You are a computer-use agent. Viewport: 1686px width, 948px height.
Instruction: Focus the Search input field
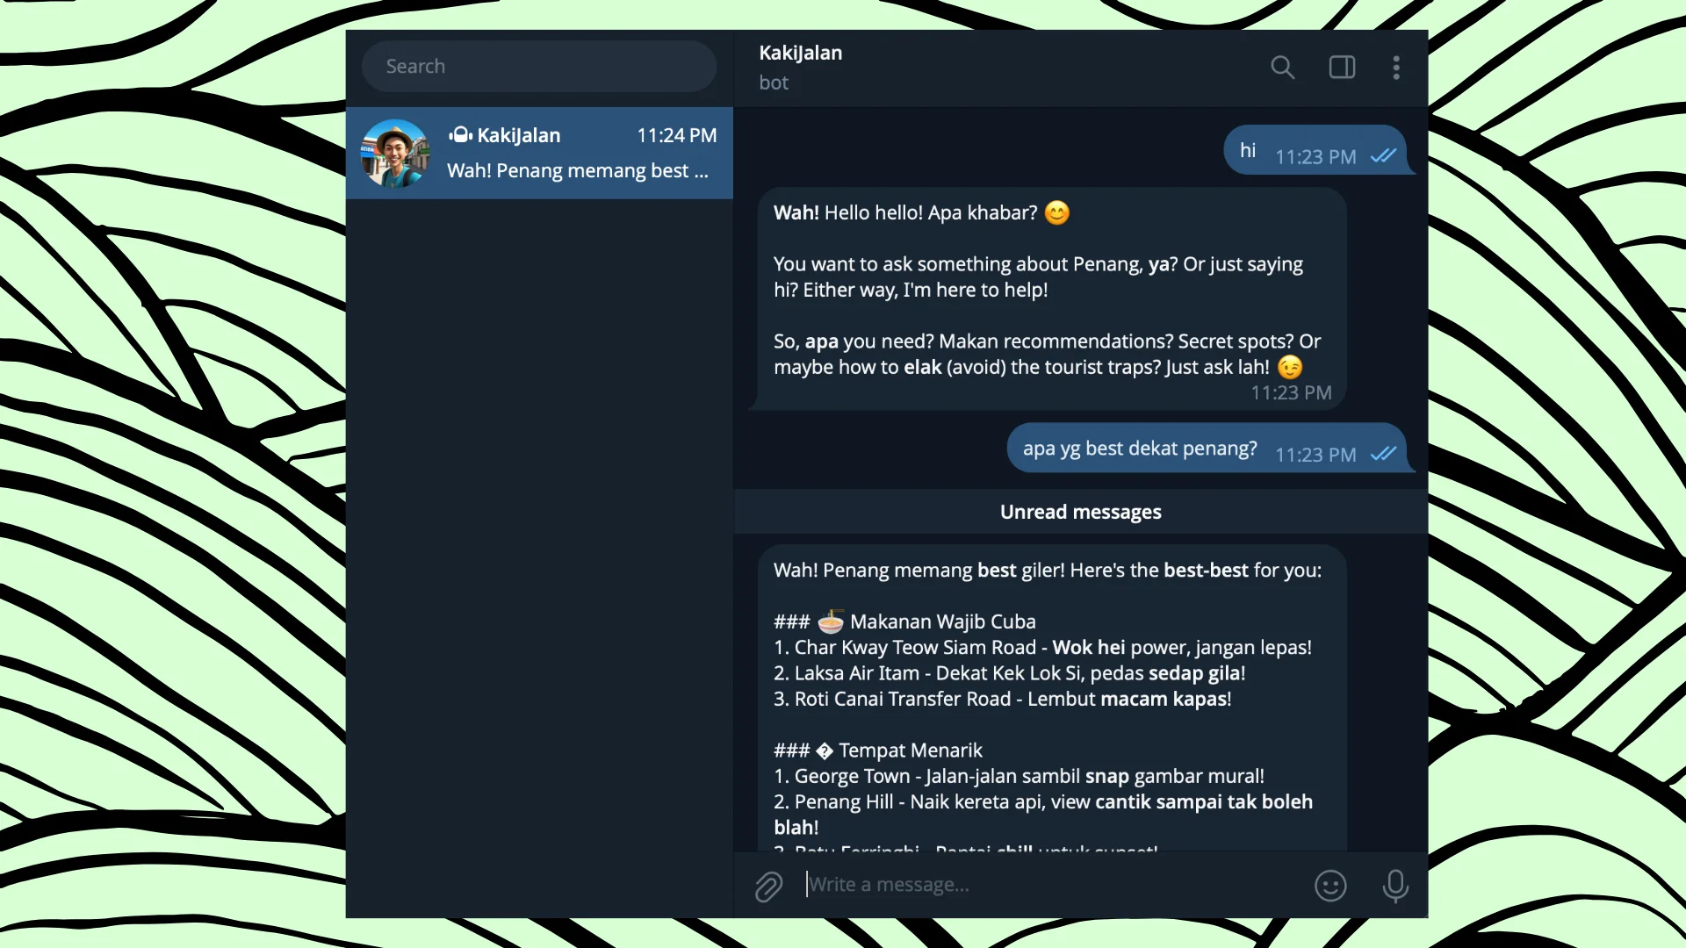[x=539, y=67]
